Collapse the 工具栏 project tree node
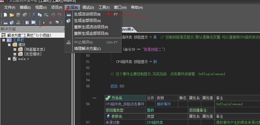Screen dimensions: 260x125 point(4,40)
